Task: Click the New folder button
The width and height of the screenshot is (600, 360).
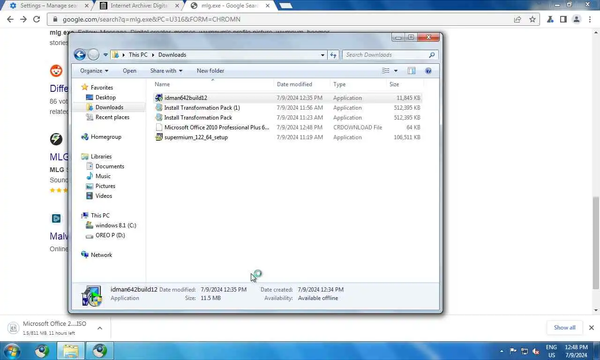Action: coord(210,71)
